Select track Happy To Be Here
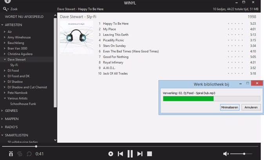The width and height of the screenshot is (264, 160). point(116,24)
